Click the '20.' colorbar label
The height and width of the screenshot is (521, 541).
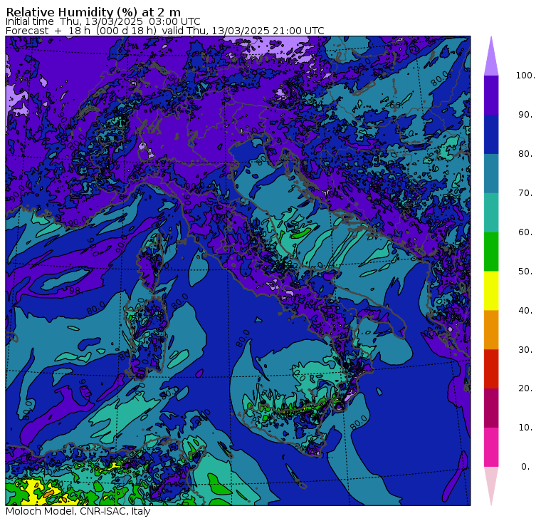click(x=525, y=388)
